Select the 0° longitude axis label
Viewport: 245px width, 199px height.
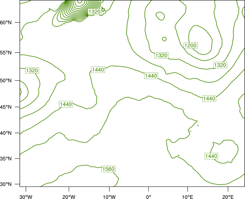click(x=149, y=197)
